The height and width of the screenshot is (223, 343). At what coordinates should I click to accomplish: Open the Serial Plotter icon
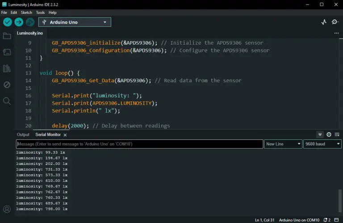[x=324, y=22]
